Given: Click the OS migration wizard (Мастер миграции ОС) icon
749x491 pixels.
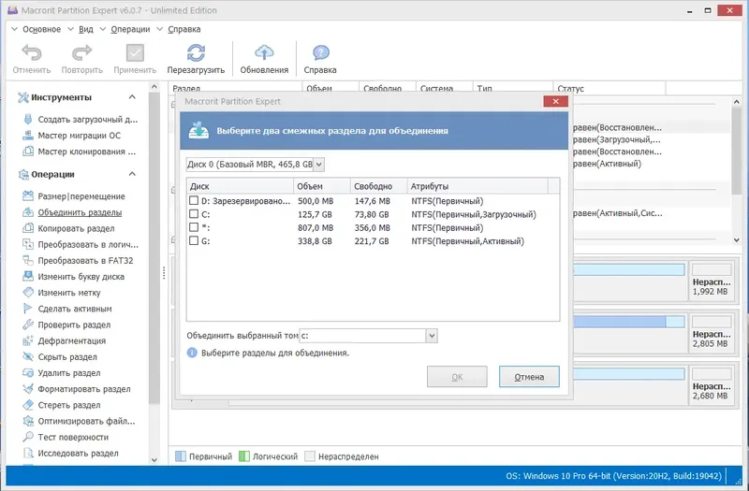Looking at the screenshot, I should pyautogui.click(x=28, y=136).
